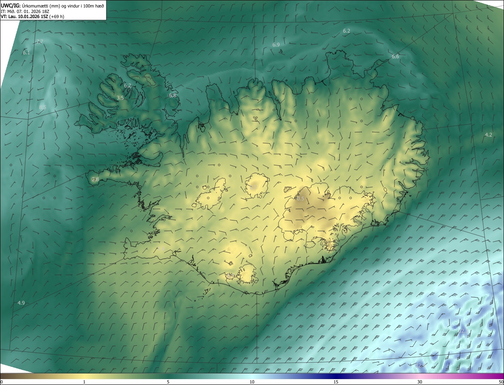This screenshot has height=385, width=504.
Task: Click the 6.1 value near the northwest edge
Action: 26,52
